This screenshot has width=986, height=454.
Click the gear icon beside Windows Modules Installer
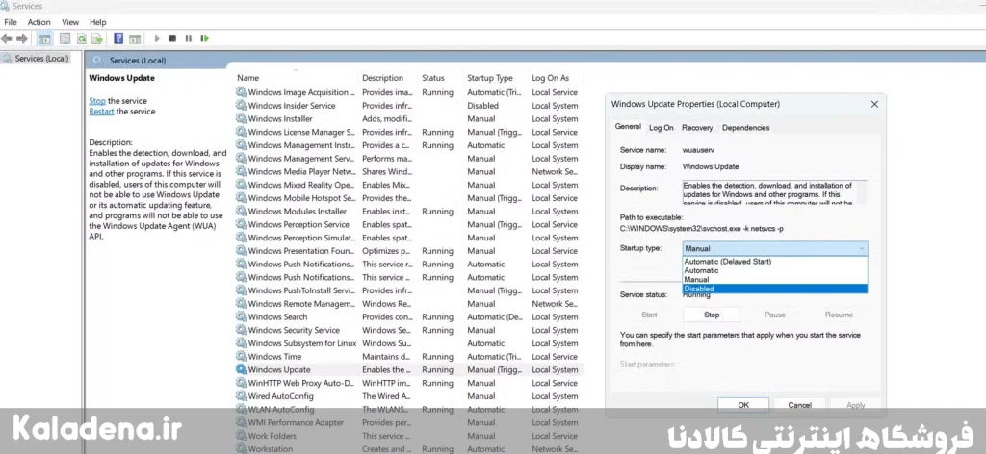(x=241, y=212)
